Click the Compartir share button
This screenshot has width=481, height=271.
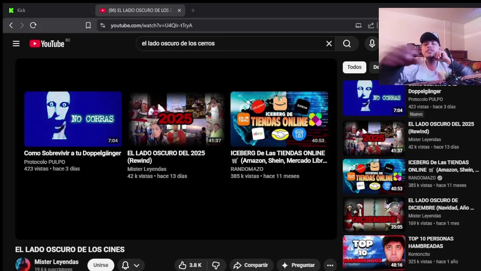click(x=252, y=265)
